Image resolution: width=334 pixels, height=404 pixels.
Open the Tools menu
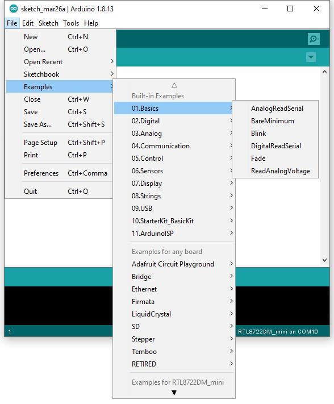pyautogui.click(x=71, y=23)
